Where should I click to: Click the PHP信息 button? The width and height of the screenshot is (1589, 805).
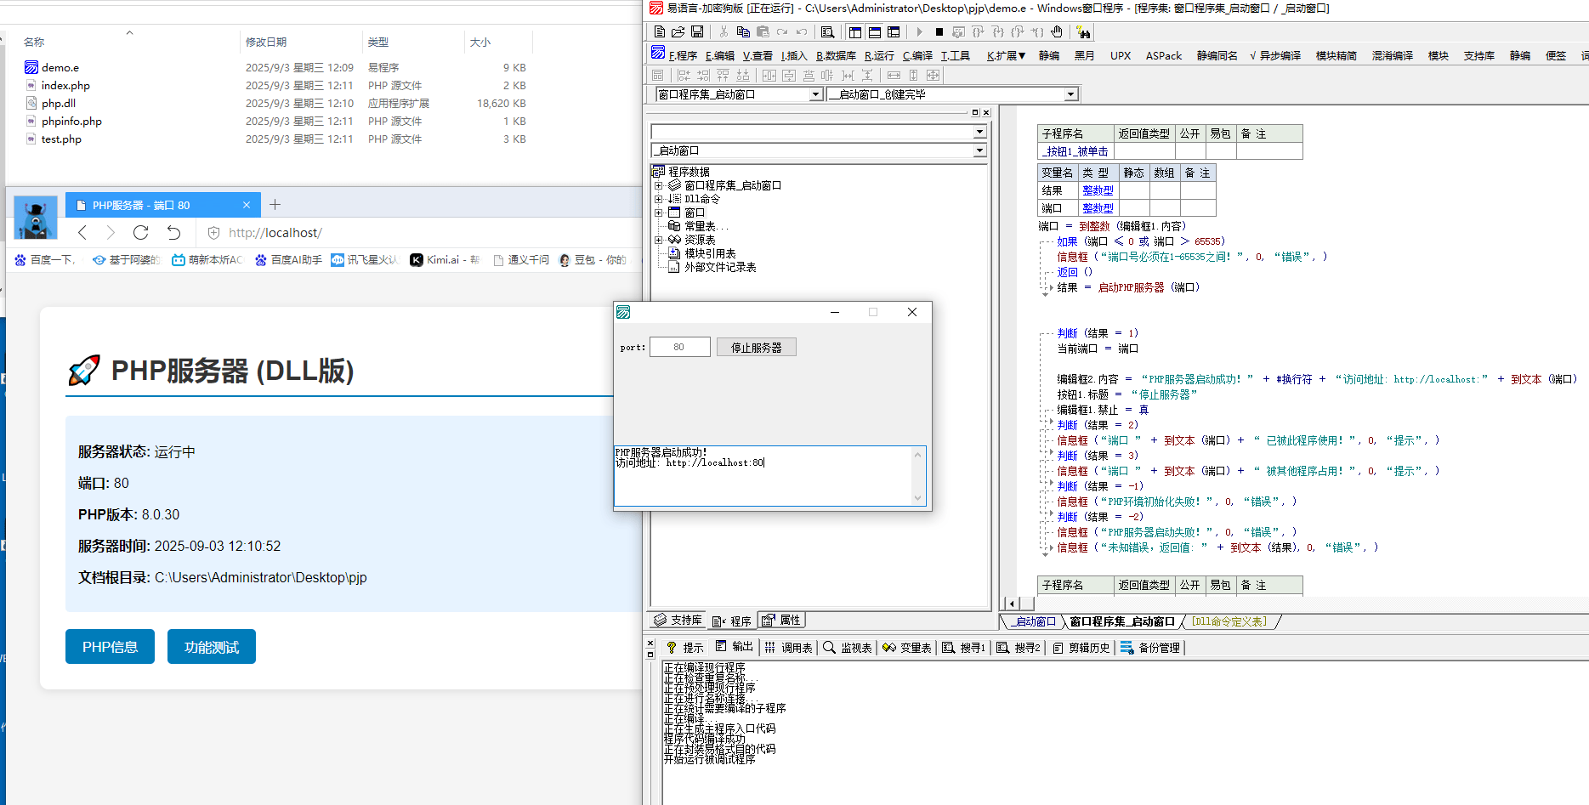[110, 647]
